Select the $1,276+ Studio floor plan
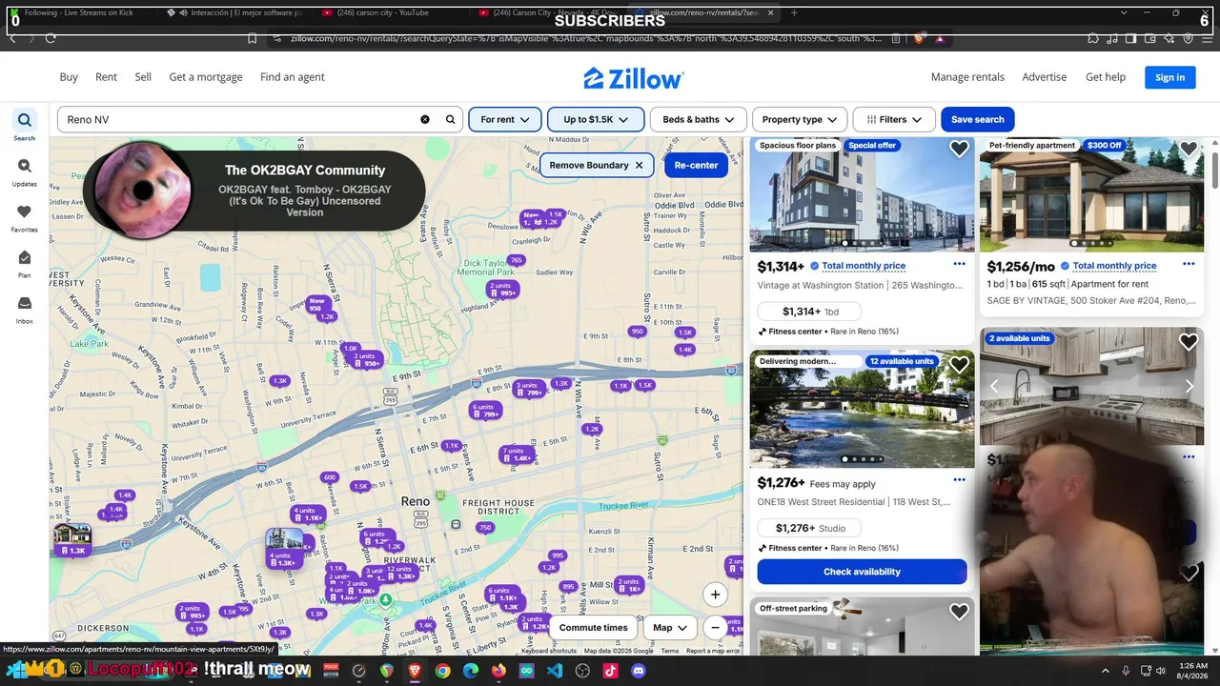The width and height of the screenshot is (1220, 686). tap(810, 528)
